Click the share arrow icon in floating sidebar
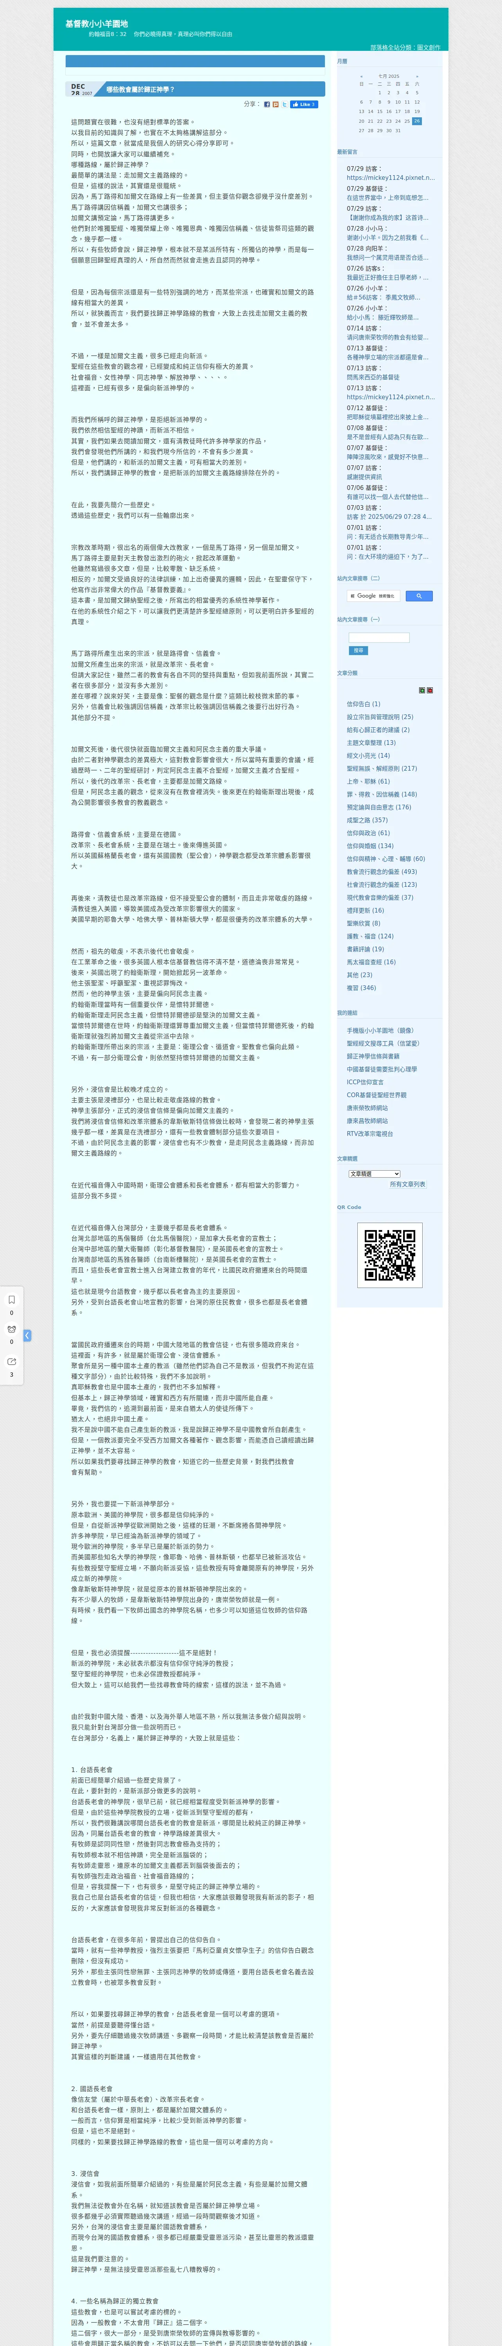502x2346 pixels. [12, 1361]
